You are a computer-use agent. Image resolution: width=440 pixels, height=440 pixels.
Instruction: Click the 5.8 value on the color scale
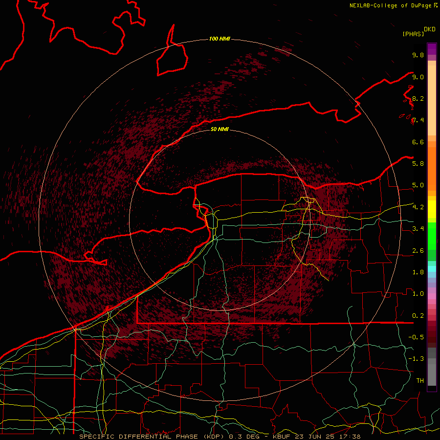[x=418, y=163]
